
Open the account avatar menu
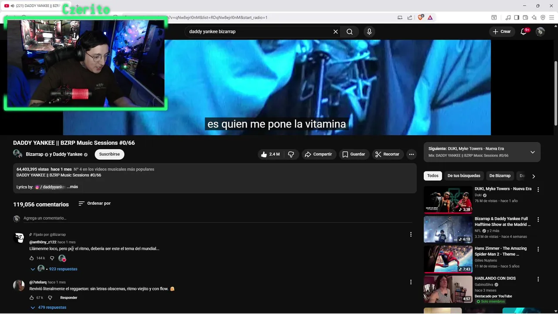tap(540, 31)
